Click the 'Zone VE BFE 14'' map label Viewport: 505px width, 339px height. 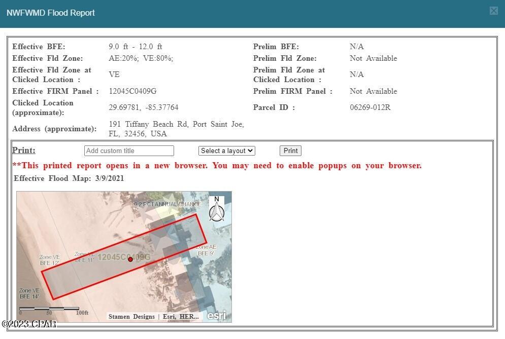29,293
